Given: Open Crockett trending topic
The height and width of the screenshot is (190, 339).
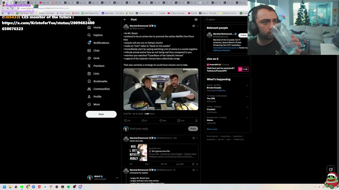Looking at the screenshot, I should point(211,109).
